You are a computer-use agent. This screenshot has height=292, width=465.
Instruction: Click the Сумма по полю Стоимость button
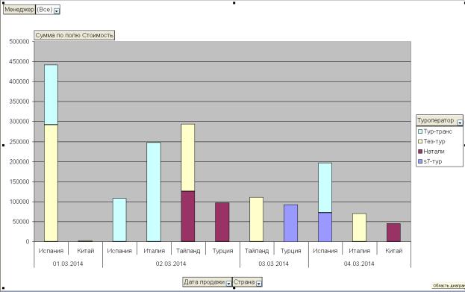click(75, 35)
